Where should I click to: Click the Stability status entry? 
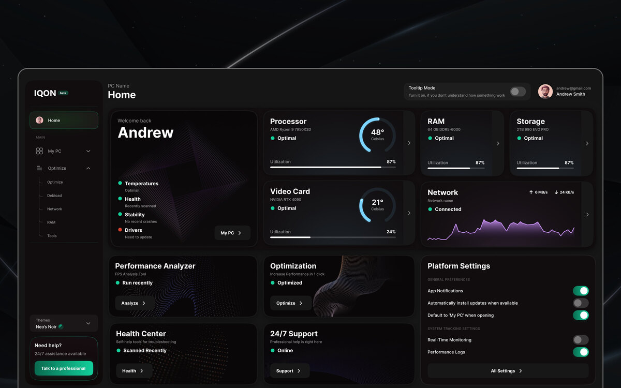point(137,217)
